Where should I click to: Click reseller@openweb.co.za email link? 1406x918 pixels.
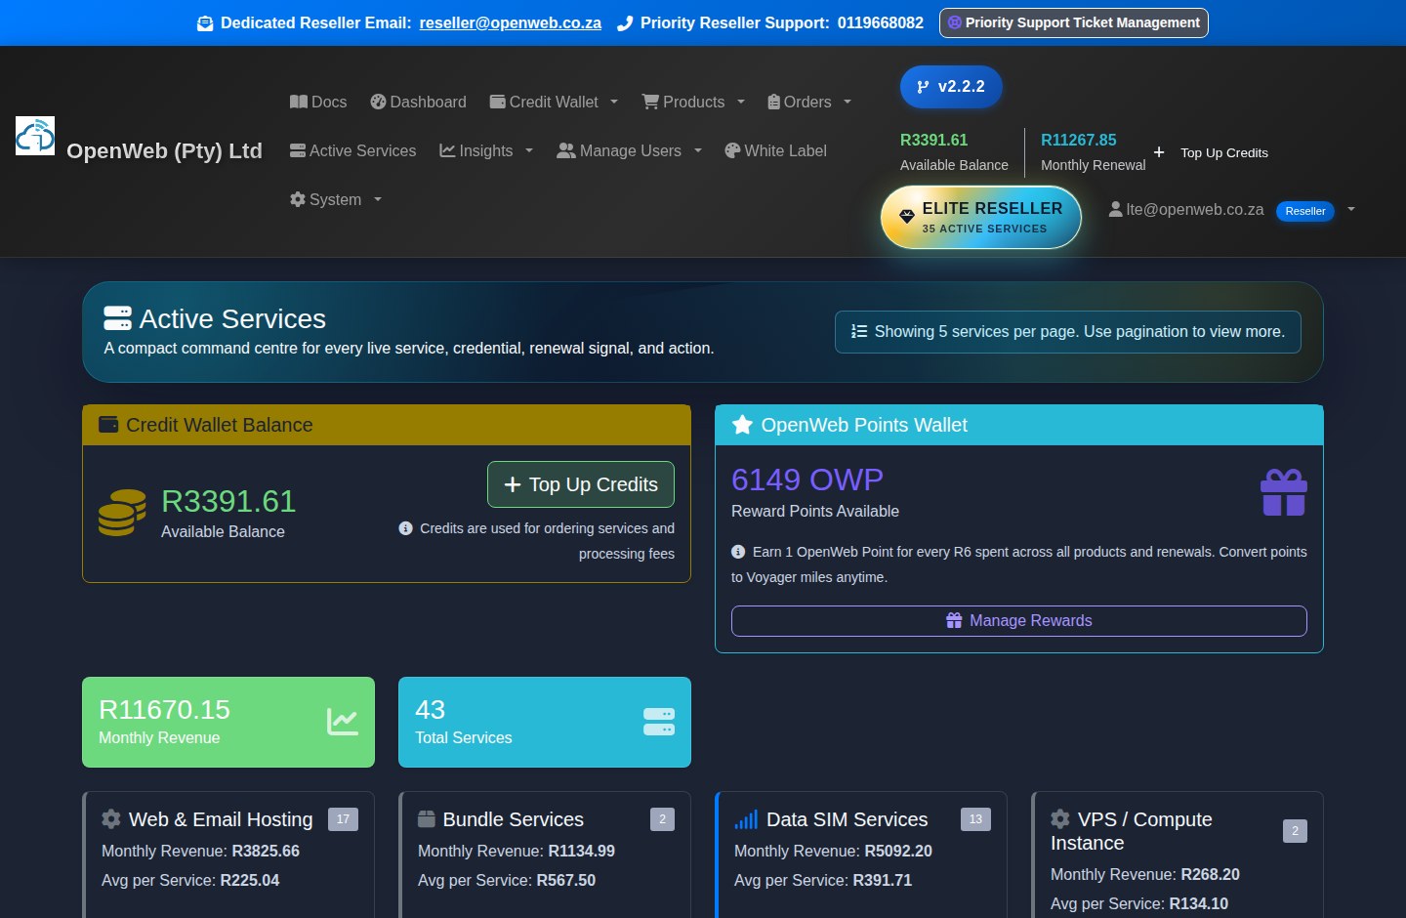[511, 22]
